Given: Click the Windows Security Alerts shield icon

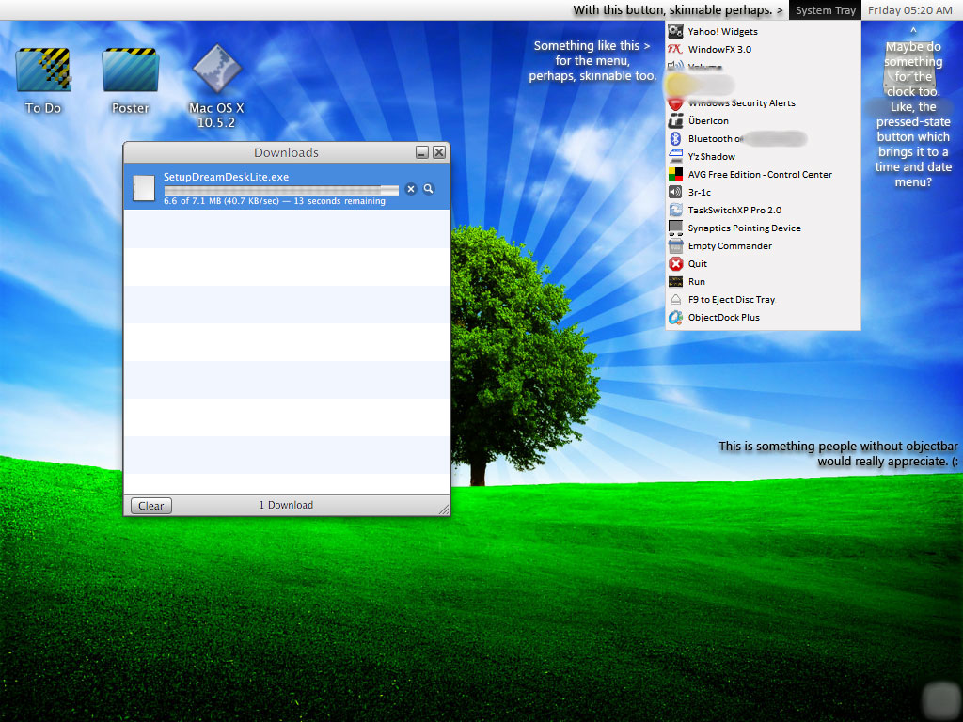Looking at the screenshot, I should click(x=675, y=103).
